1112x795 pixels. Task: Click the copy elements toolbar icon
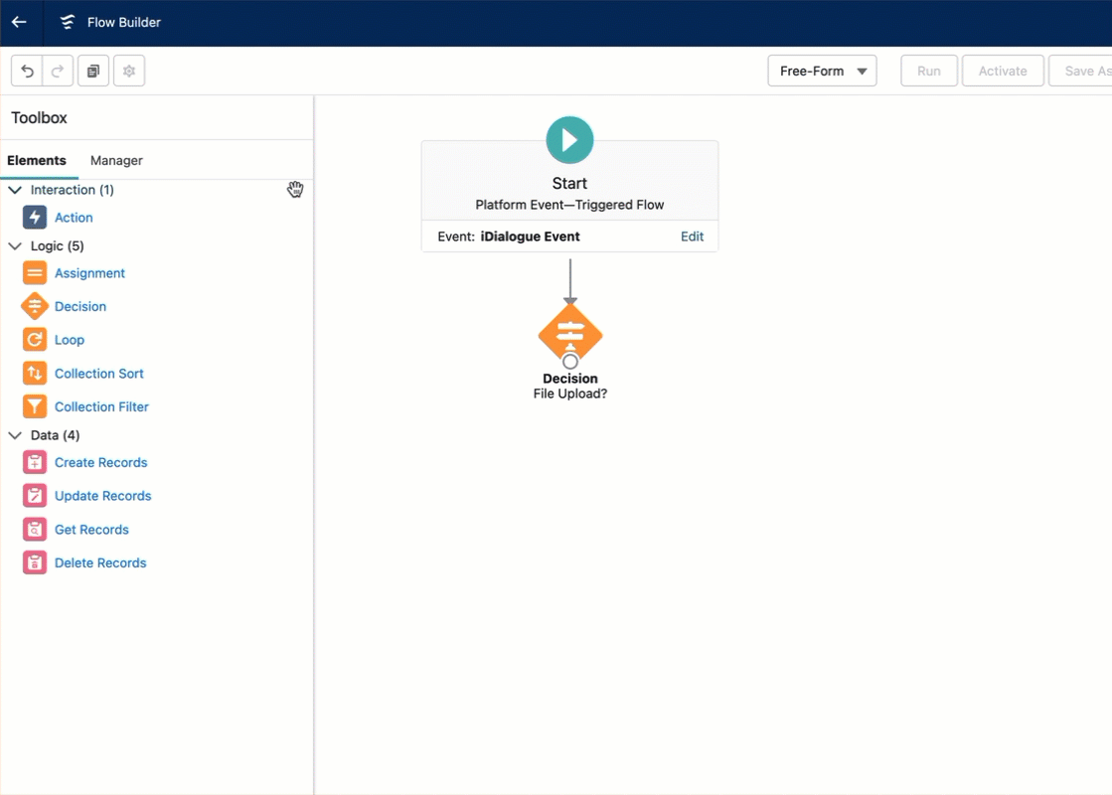[92, 71]
